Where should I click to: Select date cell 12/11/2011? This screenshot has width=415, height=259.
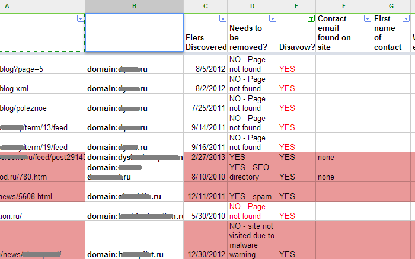click(x=205, y=191)
